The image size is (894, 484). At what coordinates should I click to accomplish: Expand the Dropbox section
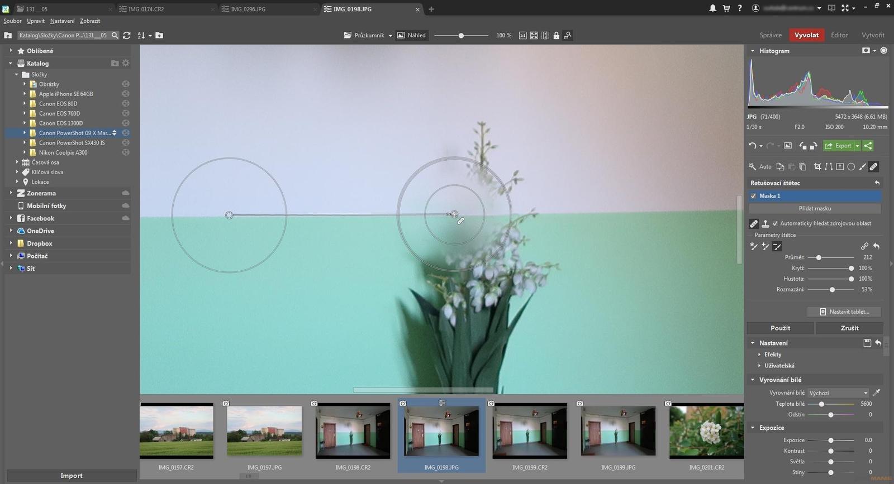[x=11, y=243]
